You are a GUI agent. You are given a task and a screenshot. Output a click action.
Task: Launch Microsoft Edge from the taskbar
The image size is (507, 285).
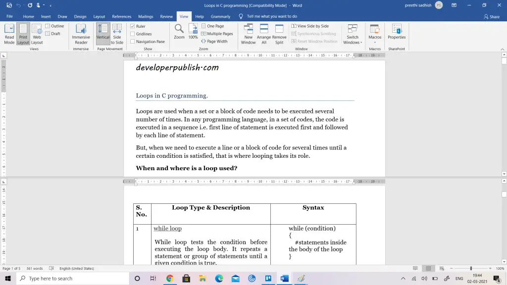pos(219,278)
